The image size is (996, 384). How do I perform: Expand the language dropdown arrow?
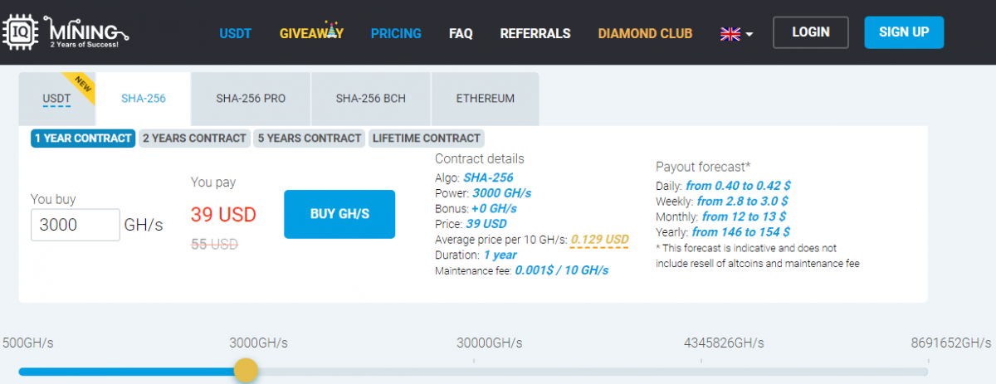[749, 35]
